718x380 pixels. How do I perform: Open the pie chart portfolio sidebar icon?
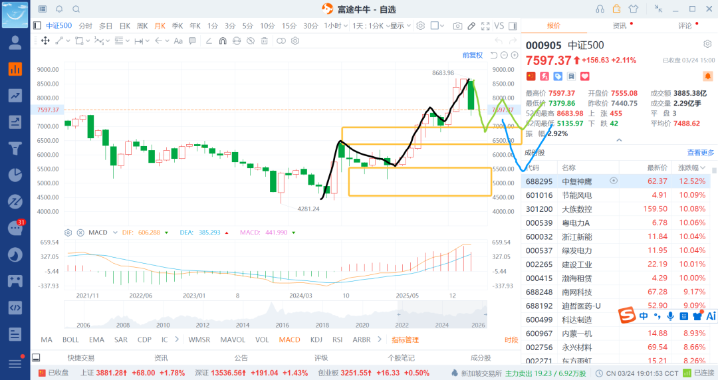[15, 175]
